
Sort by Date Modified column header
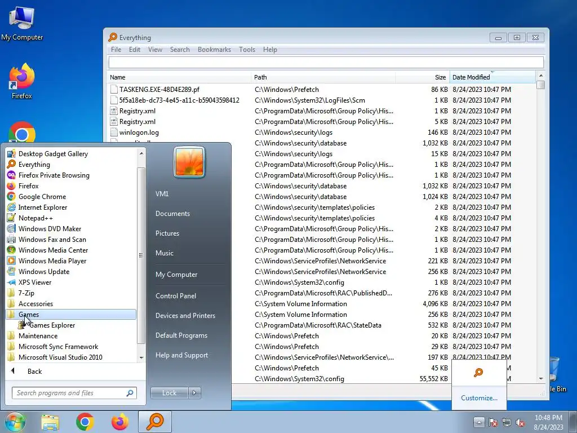[x=492, y=77]
